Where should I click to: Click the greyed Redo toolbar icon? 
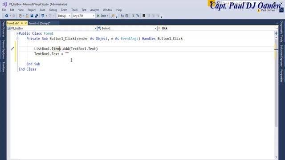[50, 16]
